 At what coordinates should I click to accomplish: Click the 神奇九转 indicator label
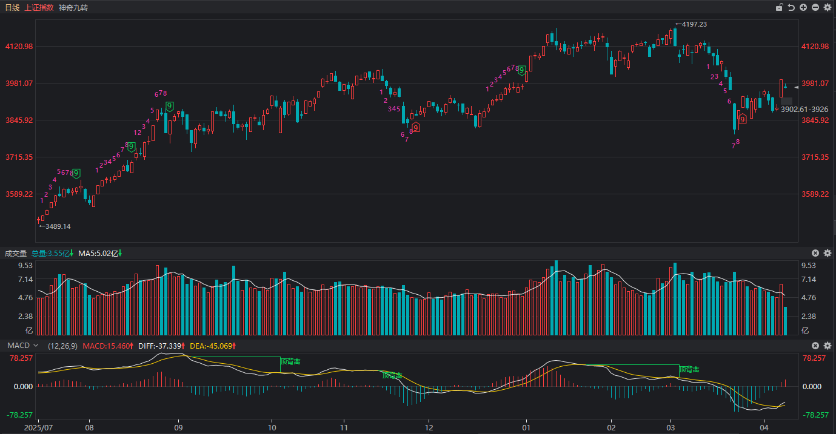pos(73,8)
